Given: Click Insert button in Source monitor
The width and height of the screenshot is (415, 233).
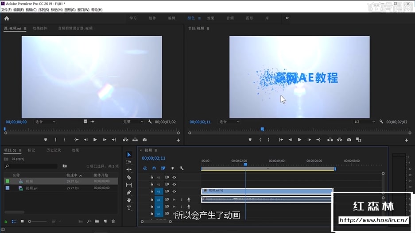Looking at the screenshot, I should click(125, 140).
